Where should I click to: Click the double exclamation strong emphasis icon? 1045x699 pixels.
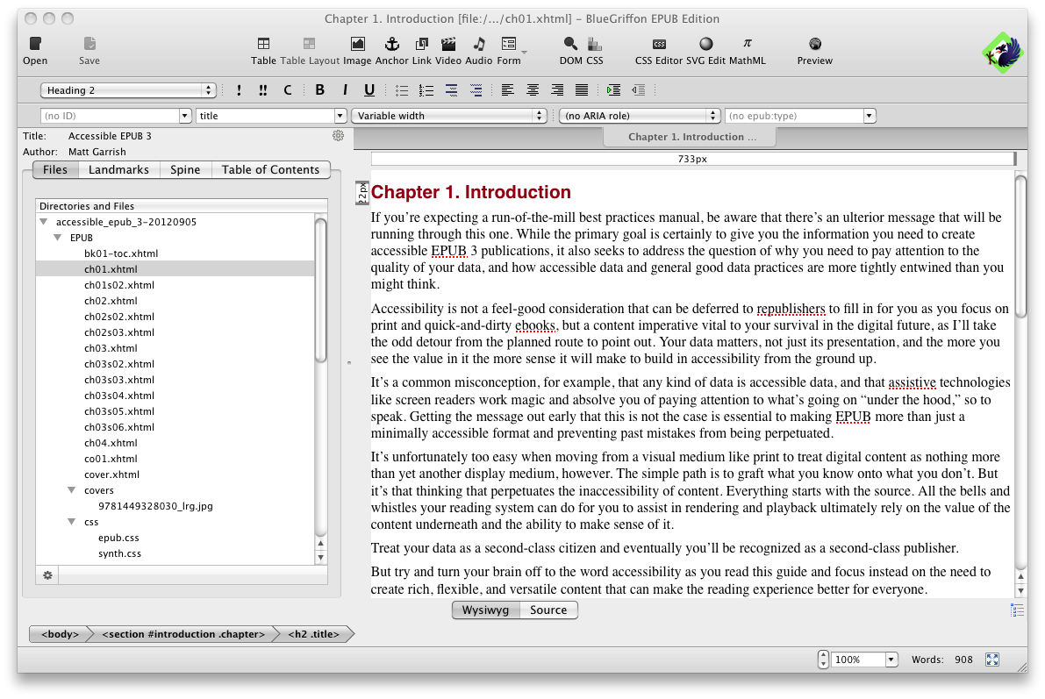coord(263,90)
